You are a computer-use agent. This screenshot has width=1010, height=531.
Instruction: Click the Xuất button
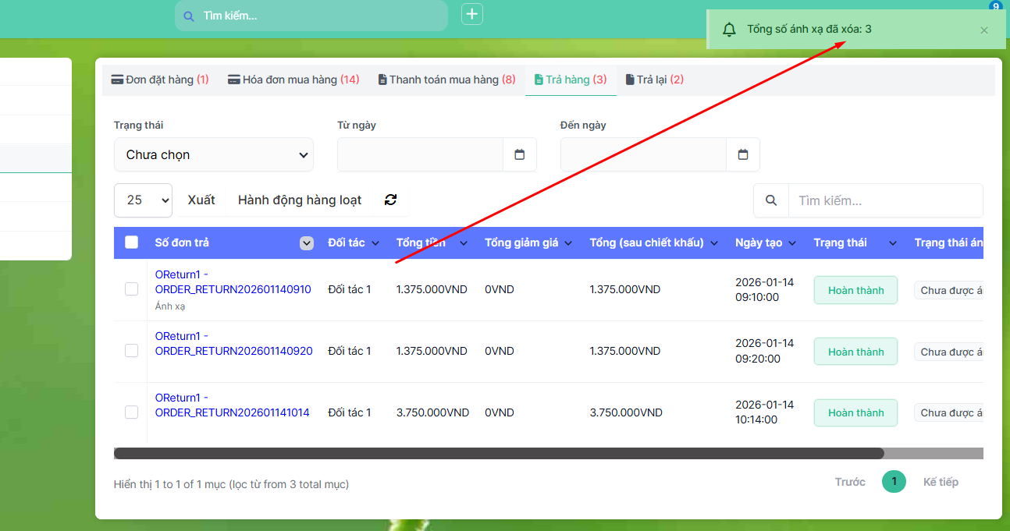[x=201, y=200]
